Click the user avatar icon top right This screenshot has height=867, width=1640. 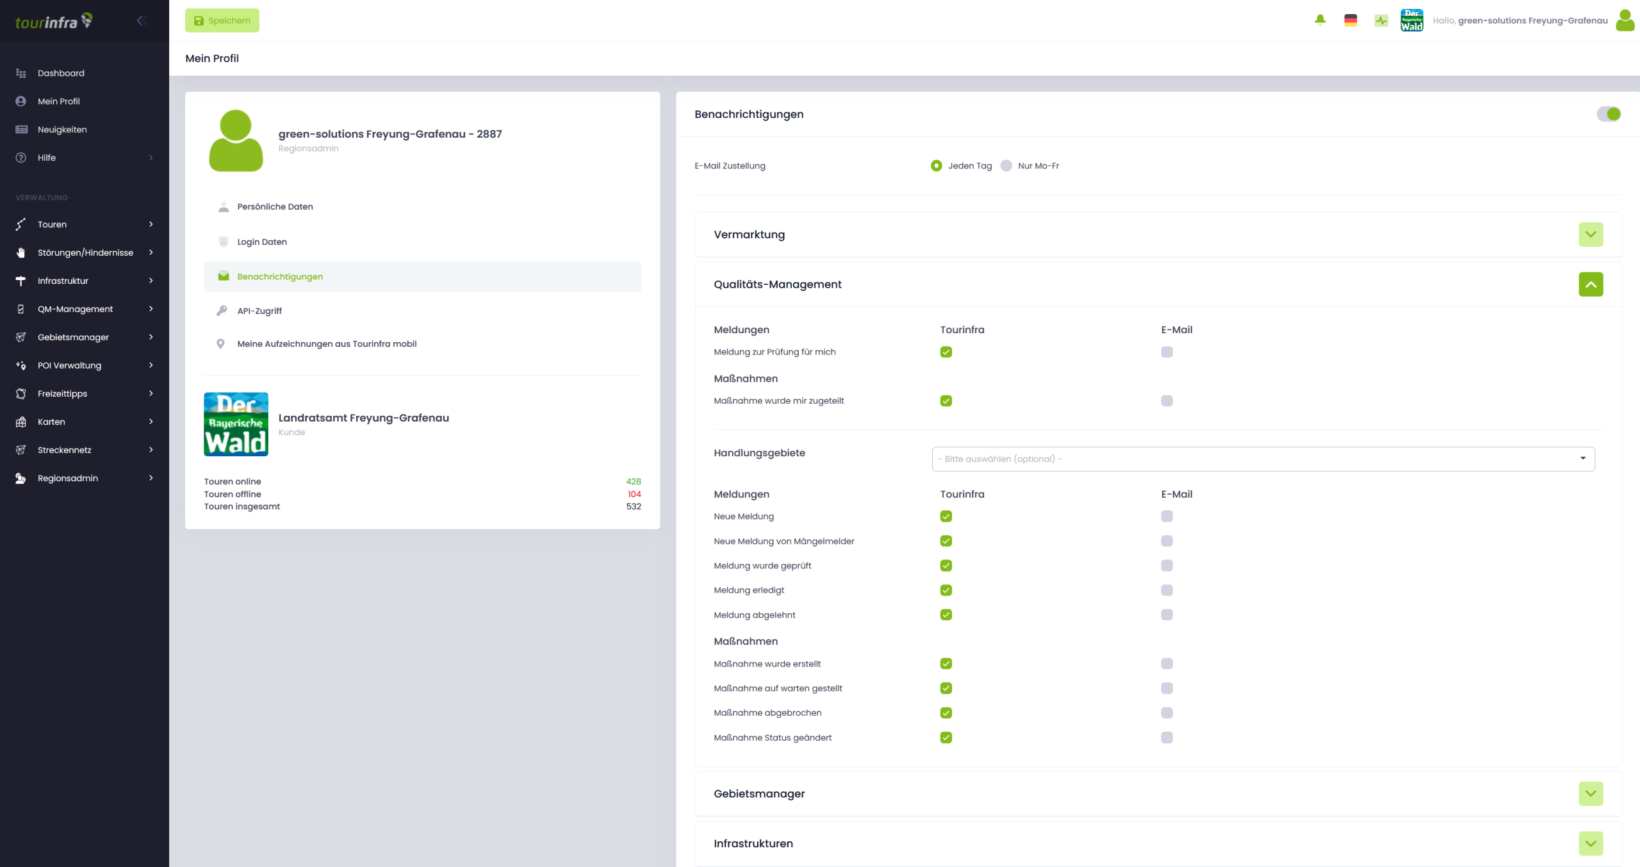tap(1625, 20)
